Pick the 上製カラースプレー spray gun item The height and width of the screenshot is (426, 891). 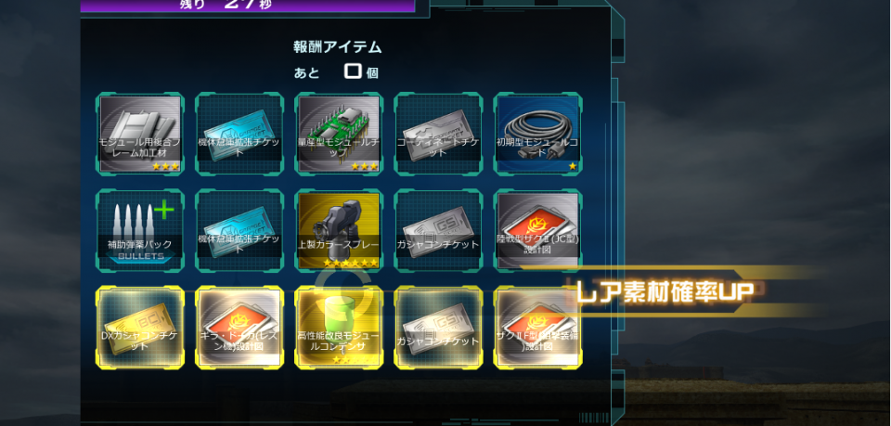tap(339, 230)
